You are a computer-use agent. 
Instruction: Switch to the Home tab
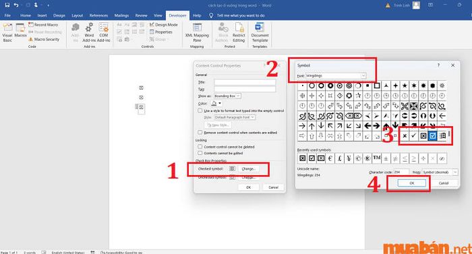pos(26,15)
